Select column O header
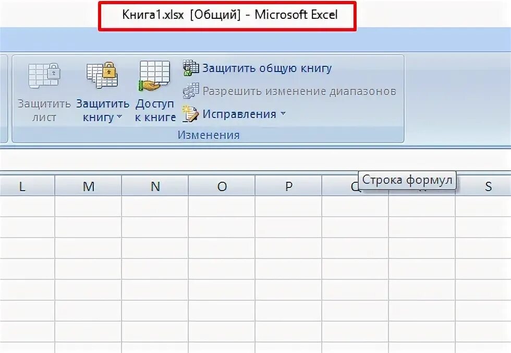This screenshot has width=511, height=353. pos(222,185)
